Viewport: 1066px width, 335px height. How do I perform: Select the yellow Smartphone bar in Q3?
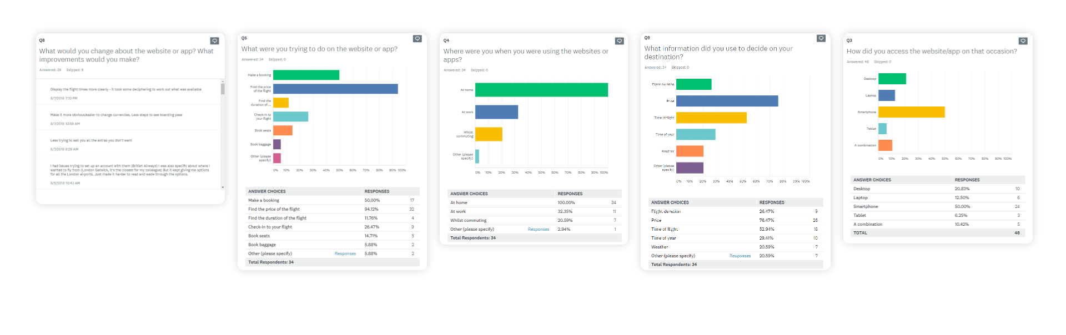pos(911,112)
